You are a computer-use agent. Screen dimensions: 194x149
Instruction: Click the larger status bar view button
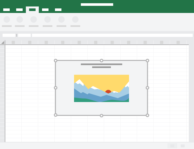(172, 146)
